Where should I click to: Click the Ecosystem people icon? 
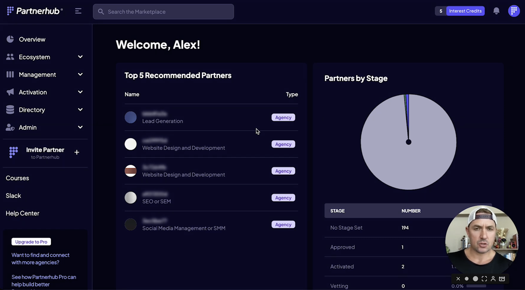click(x=10, y=57)
